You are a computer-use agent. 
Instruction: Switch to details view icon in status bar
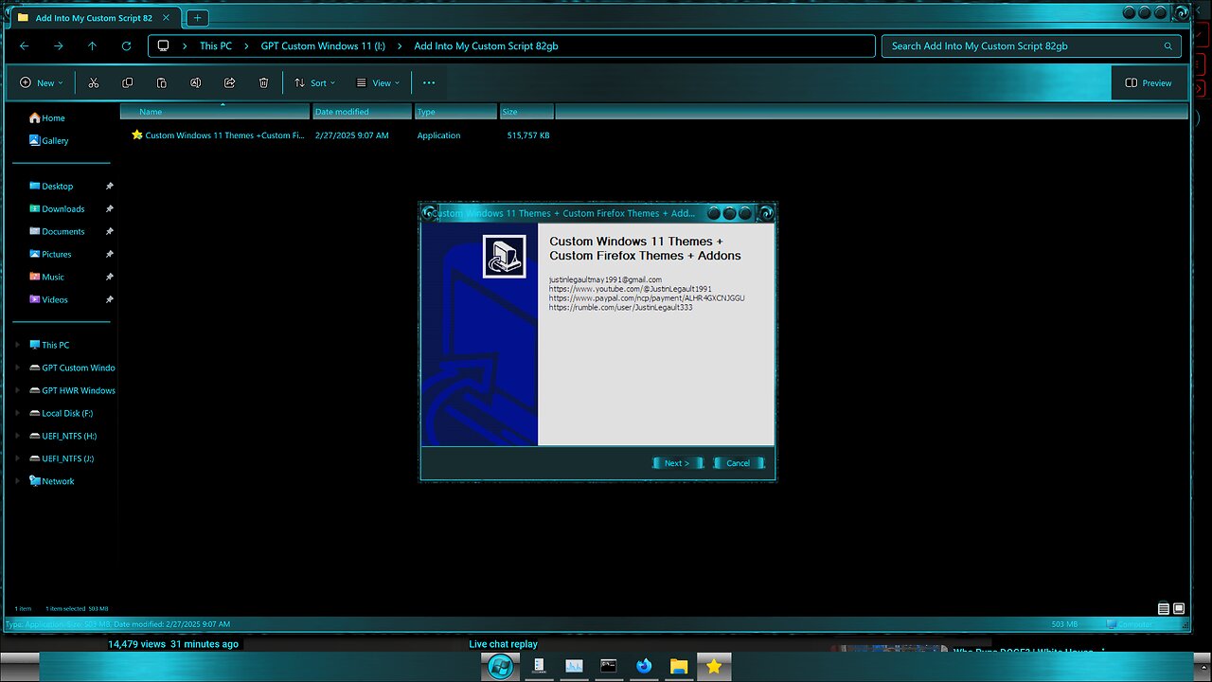tap(1164, 609)
